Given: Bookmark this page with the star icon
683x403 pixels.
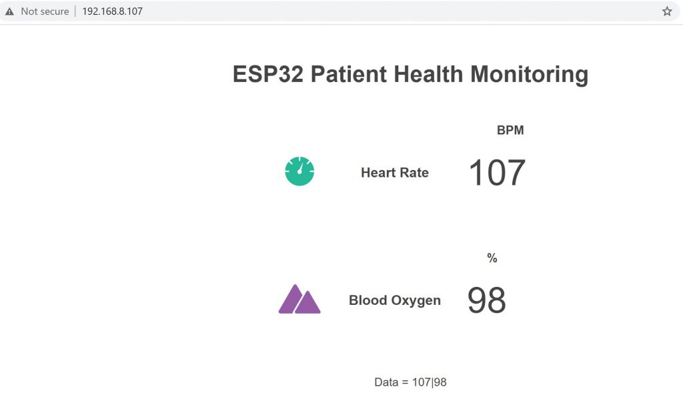Looking at the screenshot, I should pyautogui.click(x=667, y=11).
